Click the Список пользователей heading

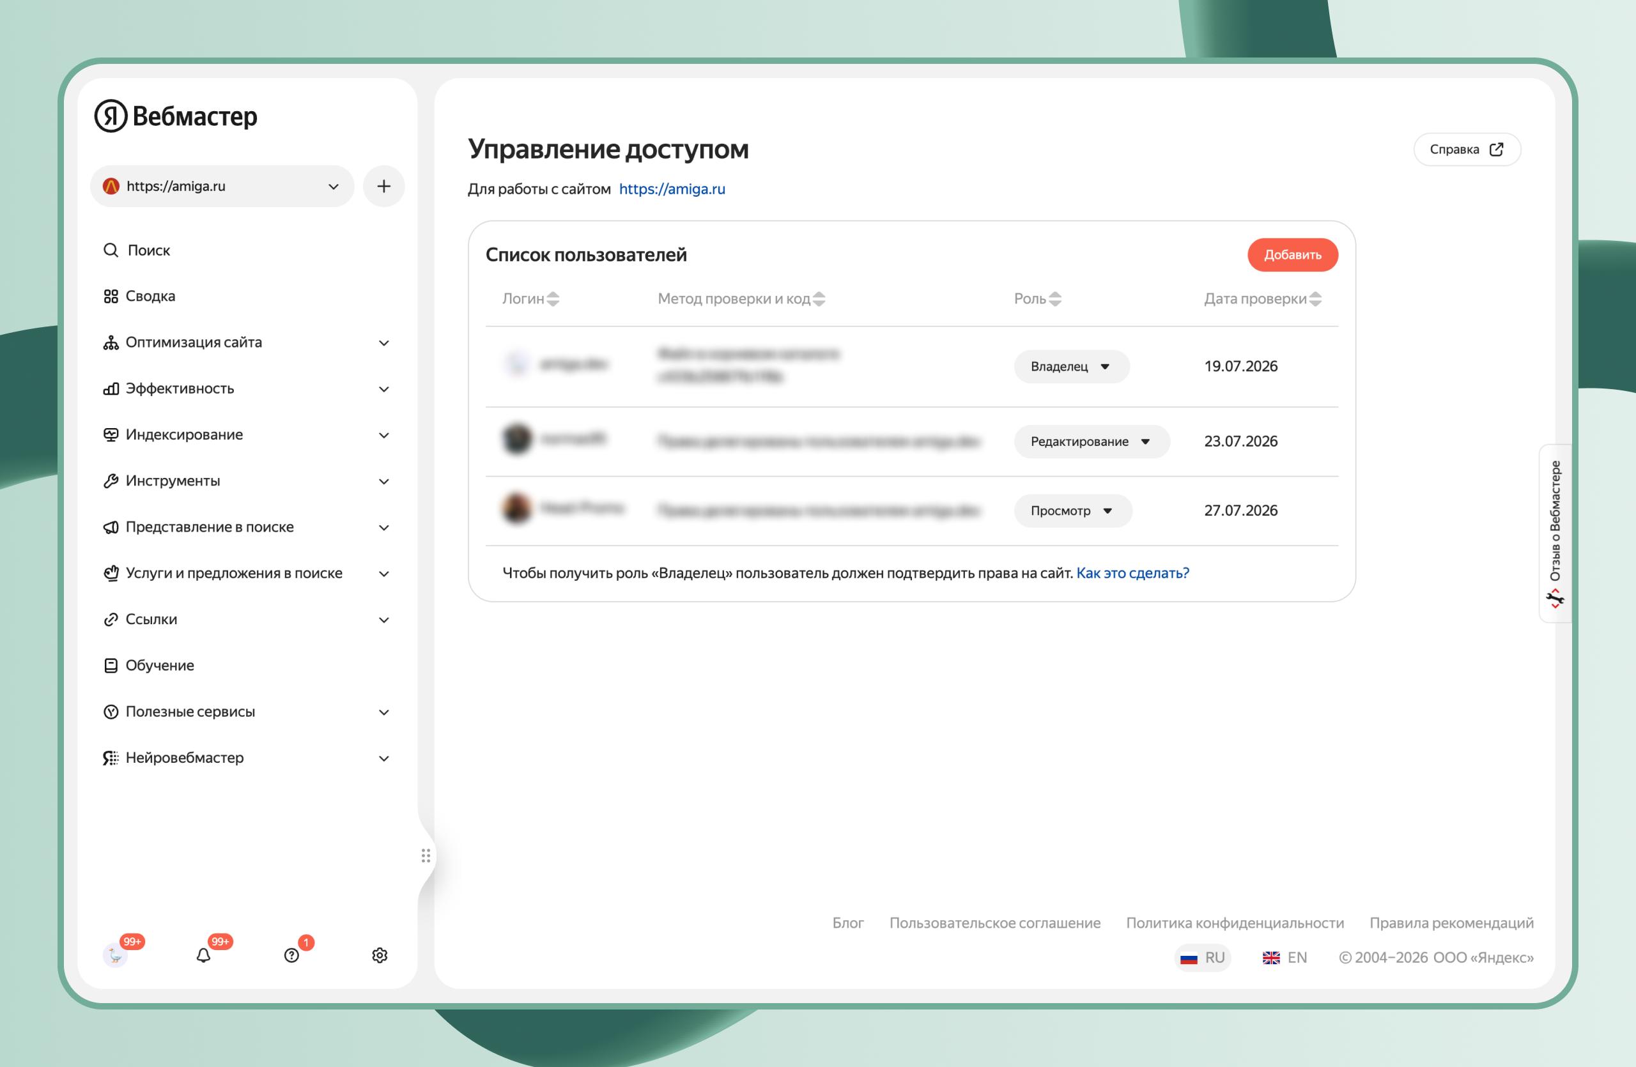point(587,255)
